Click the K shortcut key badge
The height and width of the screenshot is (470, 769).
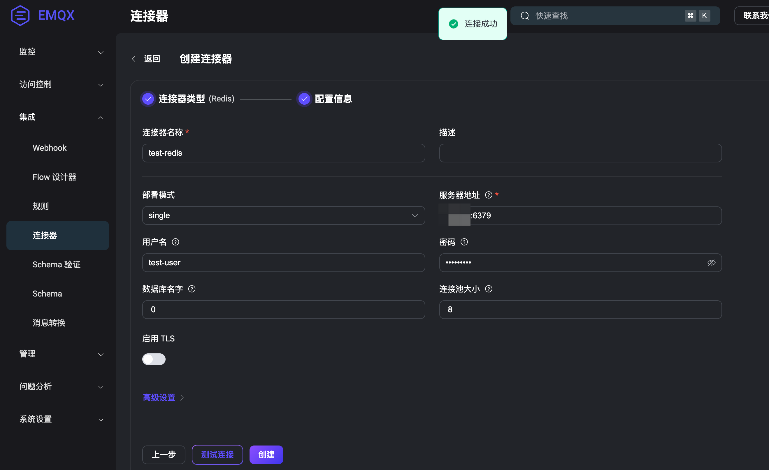[704, 16]
